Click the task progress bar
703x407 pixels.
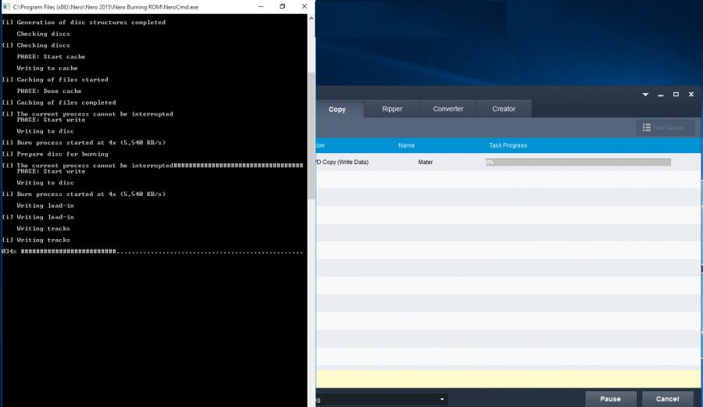click(577, 162)
